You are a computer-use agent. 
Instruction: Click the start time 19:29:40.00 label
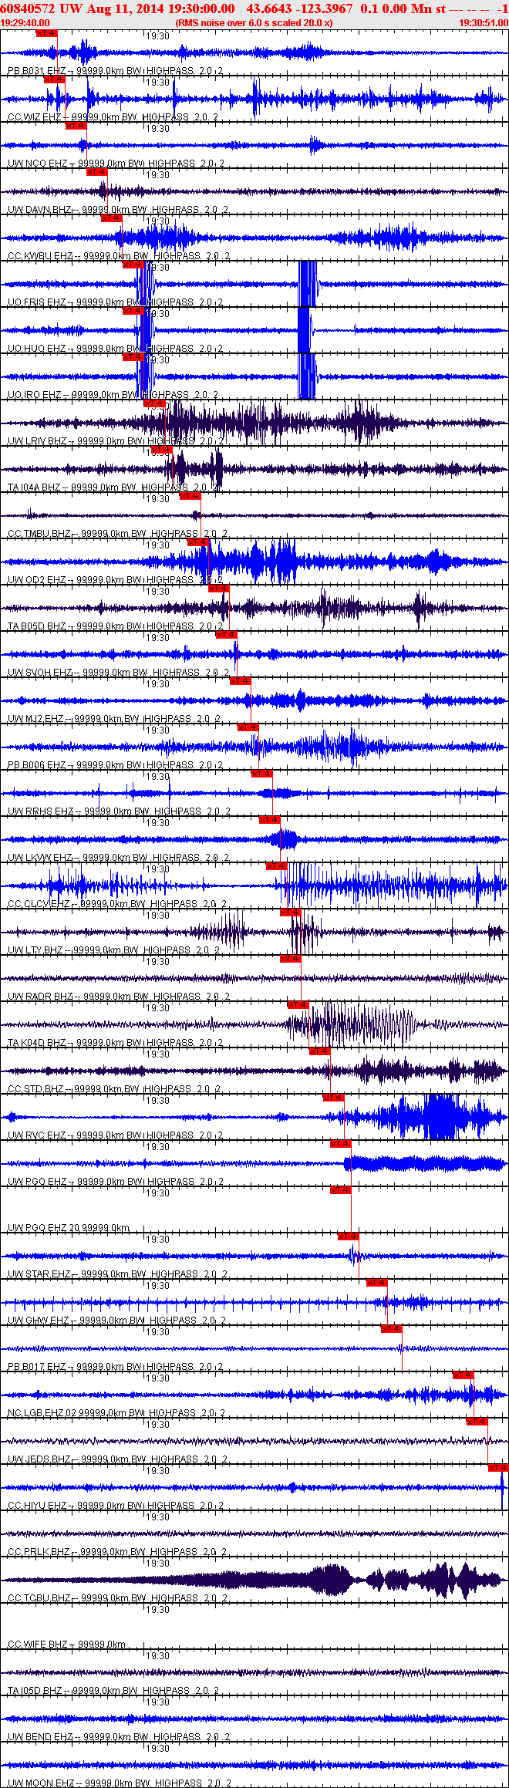tap(25, 23)
